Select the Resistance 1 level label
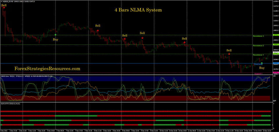Screen dimensions: 279x132 [258, 55]
